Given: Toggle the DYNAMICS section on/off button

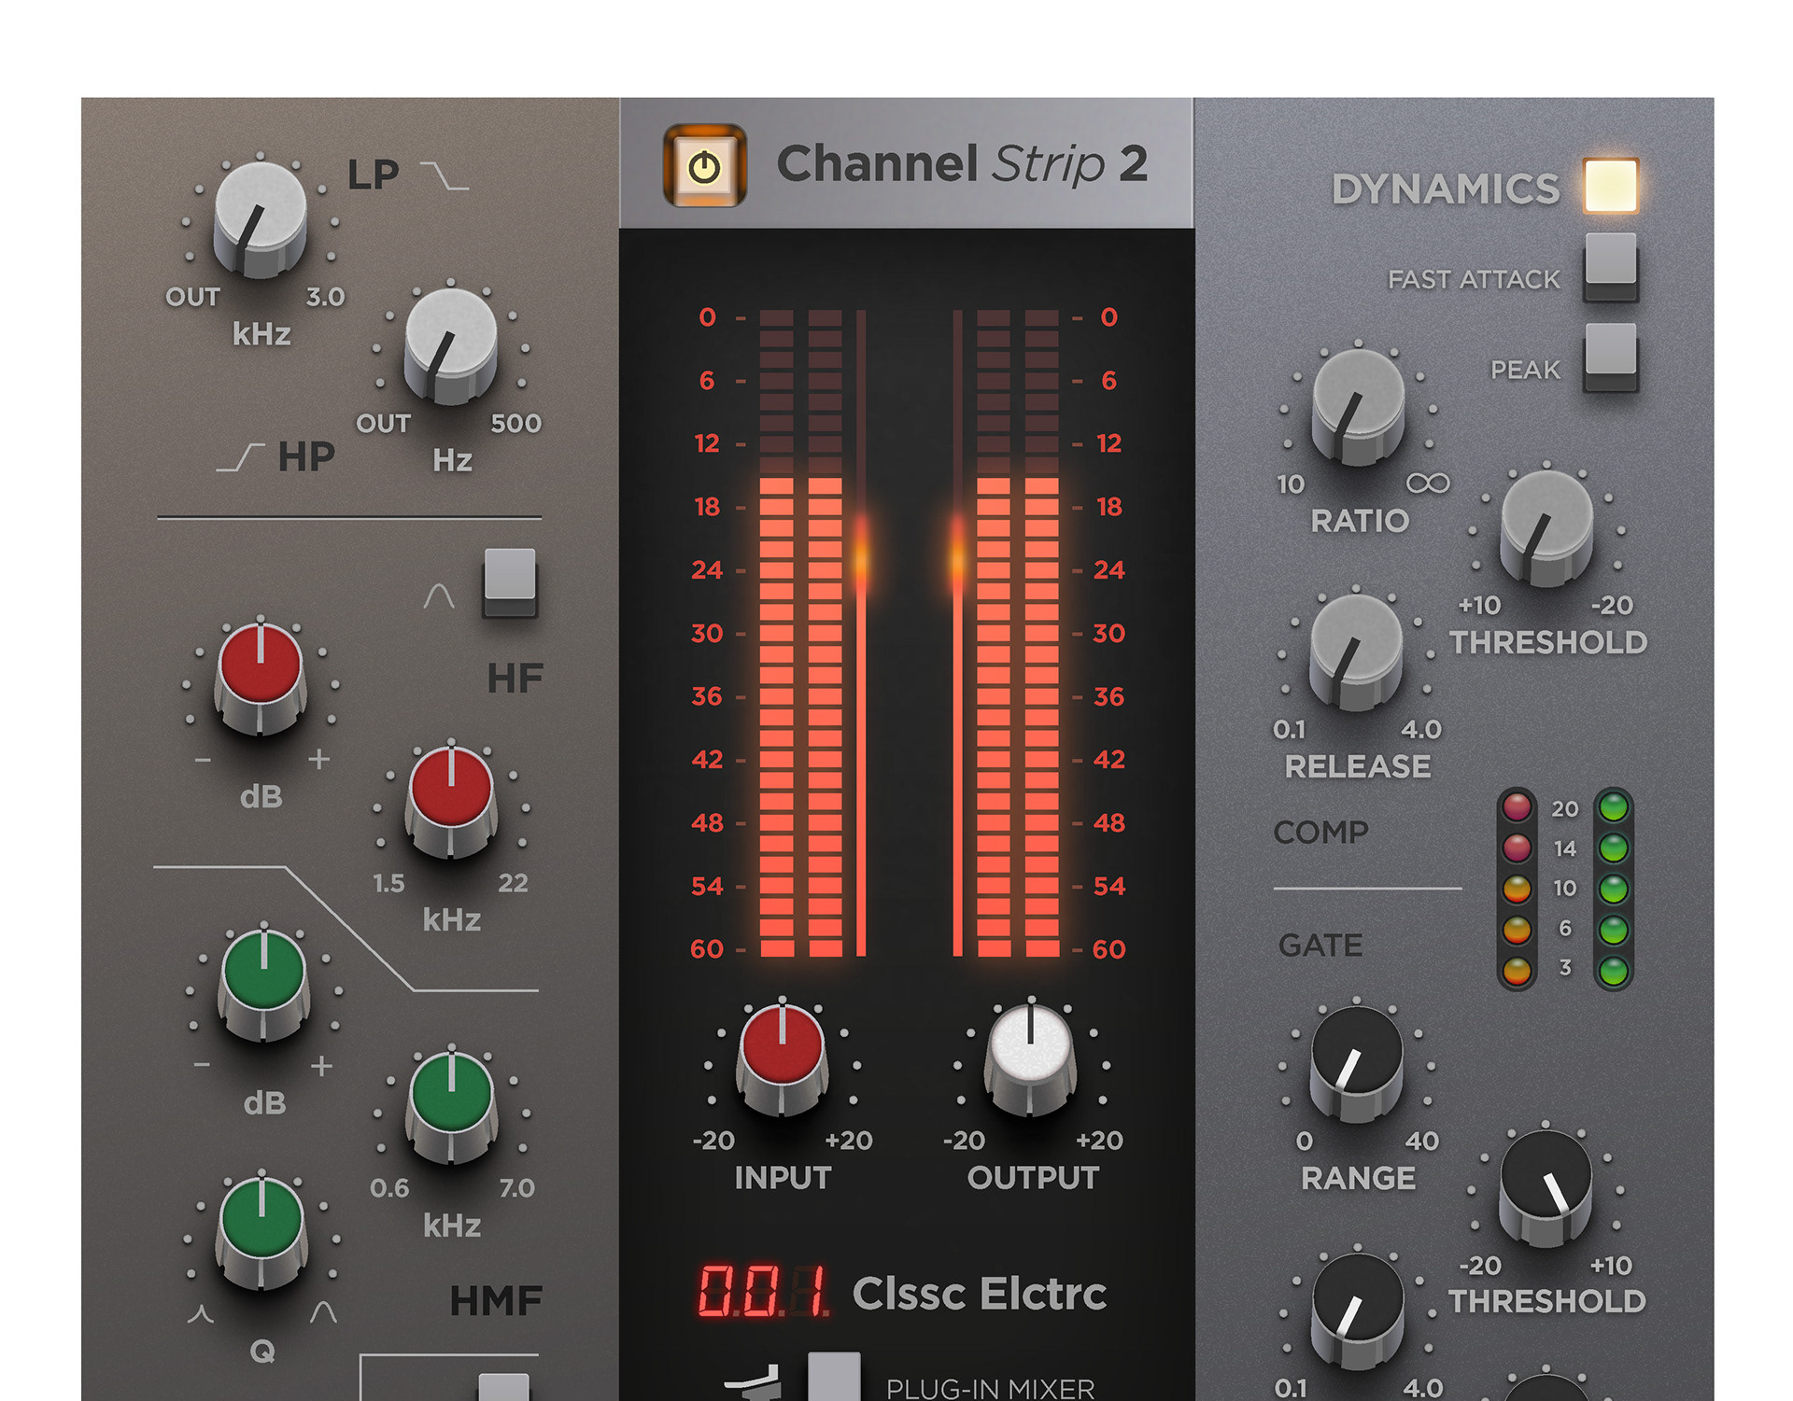Looking at the screenshot, I should click(1610, 185).
